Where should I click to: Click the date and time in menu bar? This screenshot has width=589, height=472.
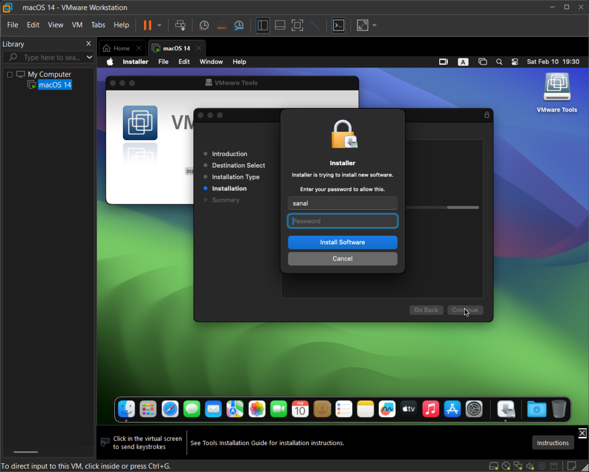(553, 61)
